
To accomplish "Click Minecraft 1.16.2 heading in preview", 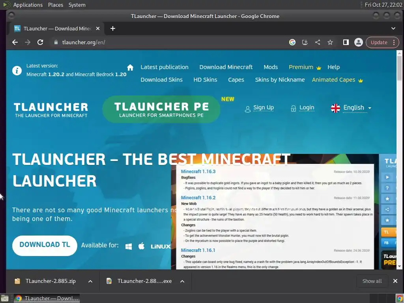I will (198, 198).
